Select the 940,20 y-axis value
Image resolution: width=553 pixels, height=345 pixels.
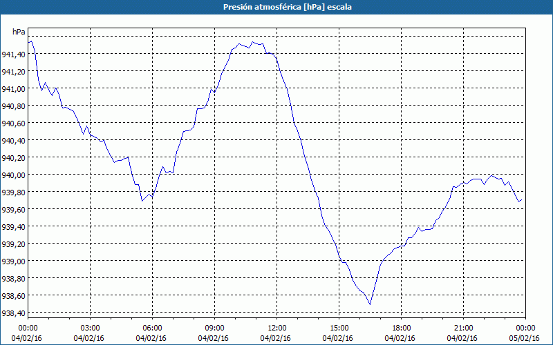tap(13, 158)
